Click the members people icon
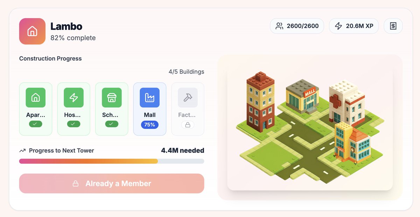420x217 pixels. coord(279,26)
